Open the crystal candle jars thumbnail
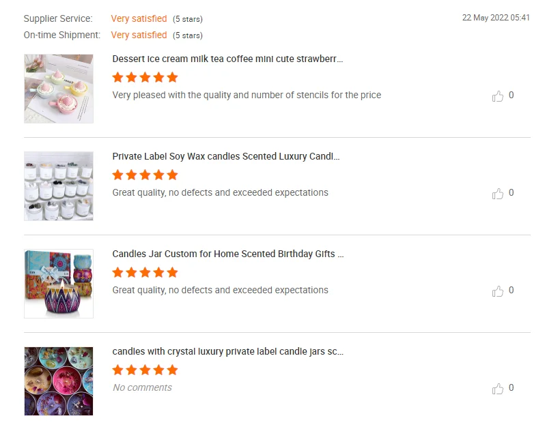 pos(59,381)
